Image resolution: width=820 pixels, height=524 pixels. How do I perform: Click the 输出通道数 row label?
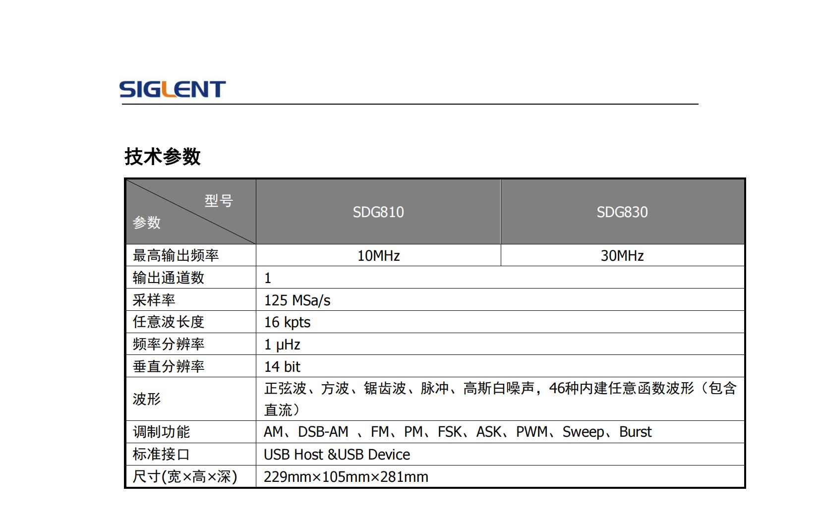[168, 278]
